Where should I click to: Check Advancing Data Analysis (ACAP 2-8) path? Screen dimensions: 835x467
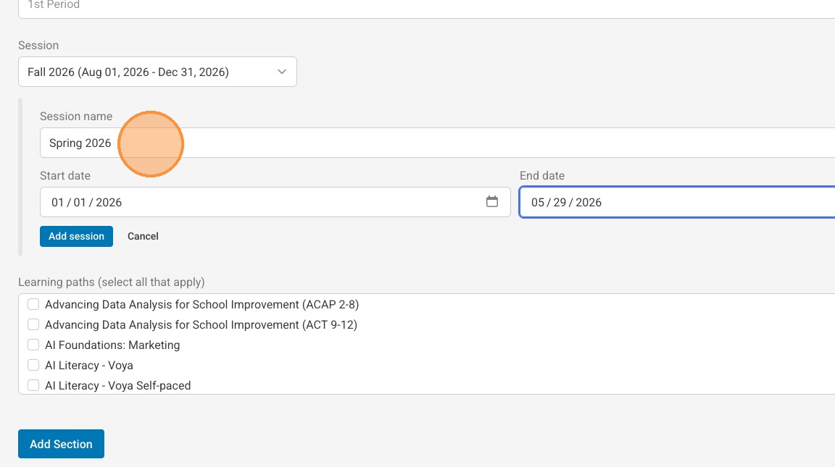pos(33,305)
